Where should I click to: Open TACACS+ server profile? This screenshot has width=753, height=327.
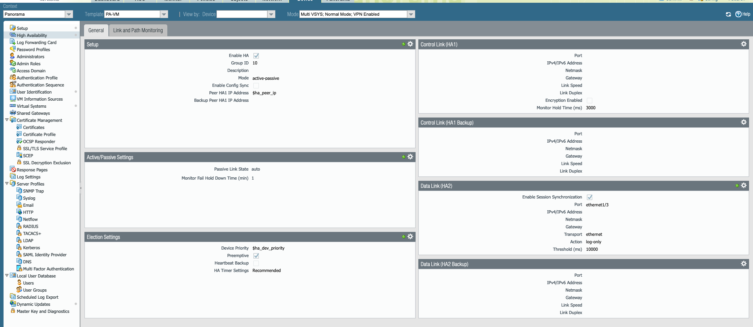click(32, 233)
